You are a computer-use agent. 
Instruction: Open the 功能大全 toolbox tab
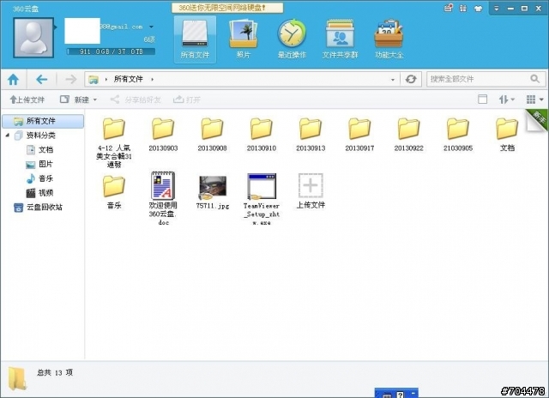tap(389, 39)
